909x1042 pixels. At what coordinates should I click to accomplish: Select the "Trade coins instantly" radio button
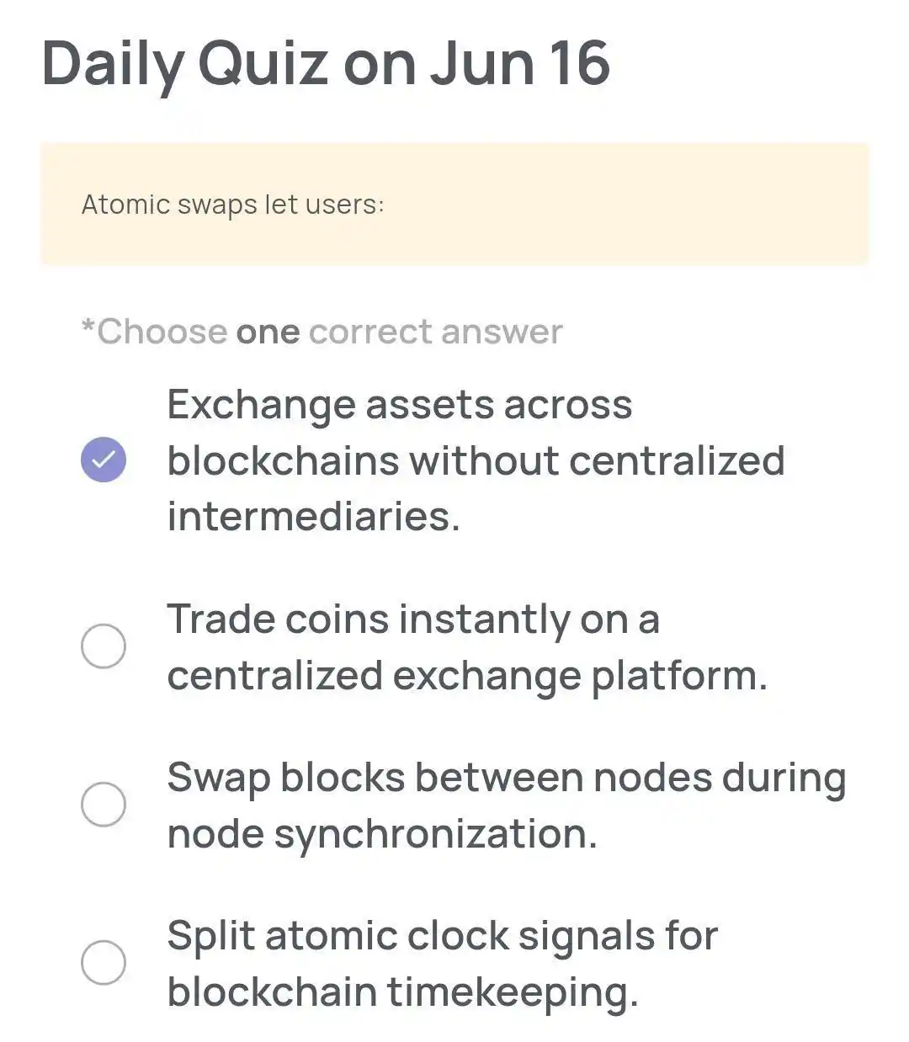tap(104, 646)
